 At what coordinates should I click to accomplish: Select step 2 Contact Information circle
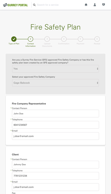(x=31, y=39)
